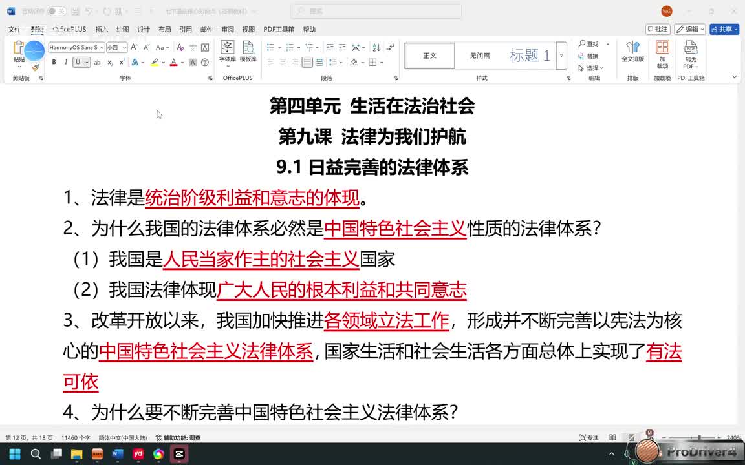Click the yellow text highlight color

point(155,62)
